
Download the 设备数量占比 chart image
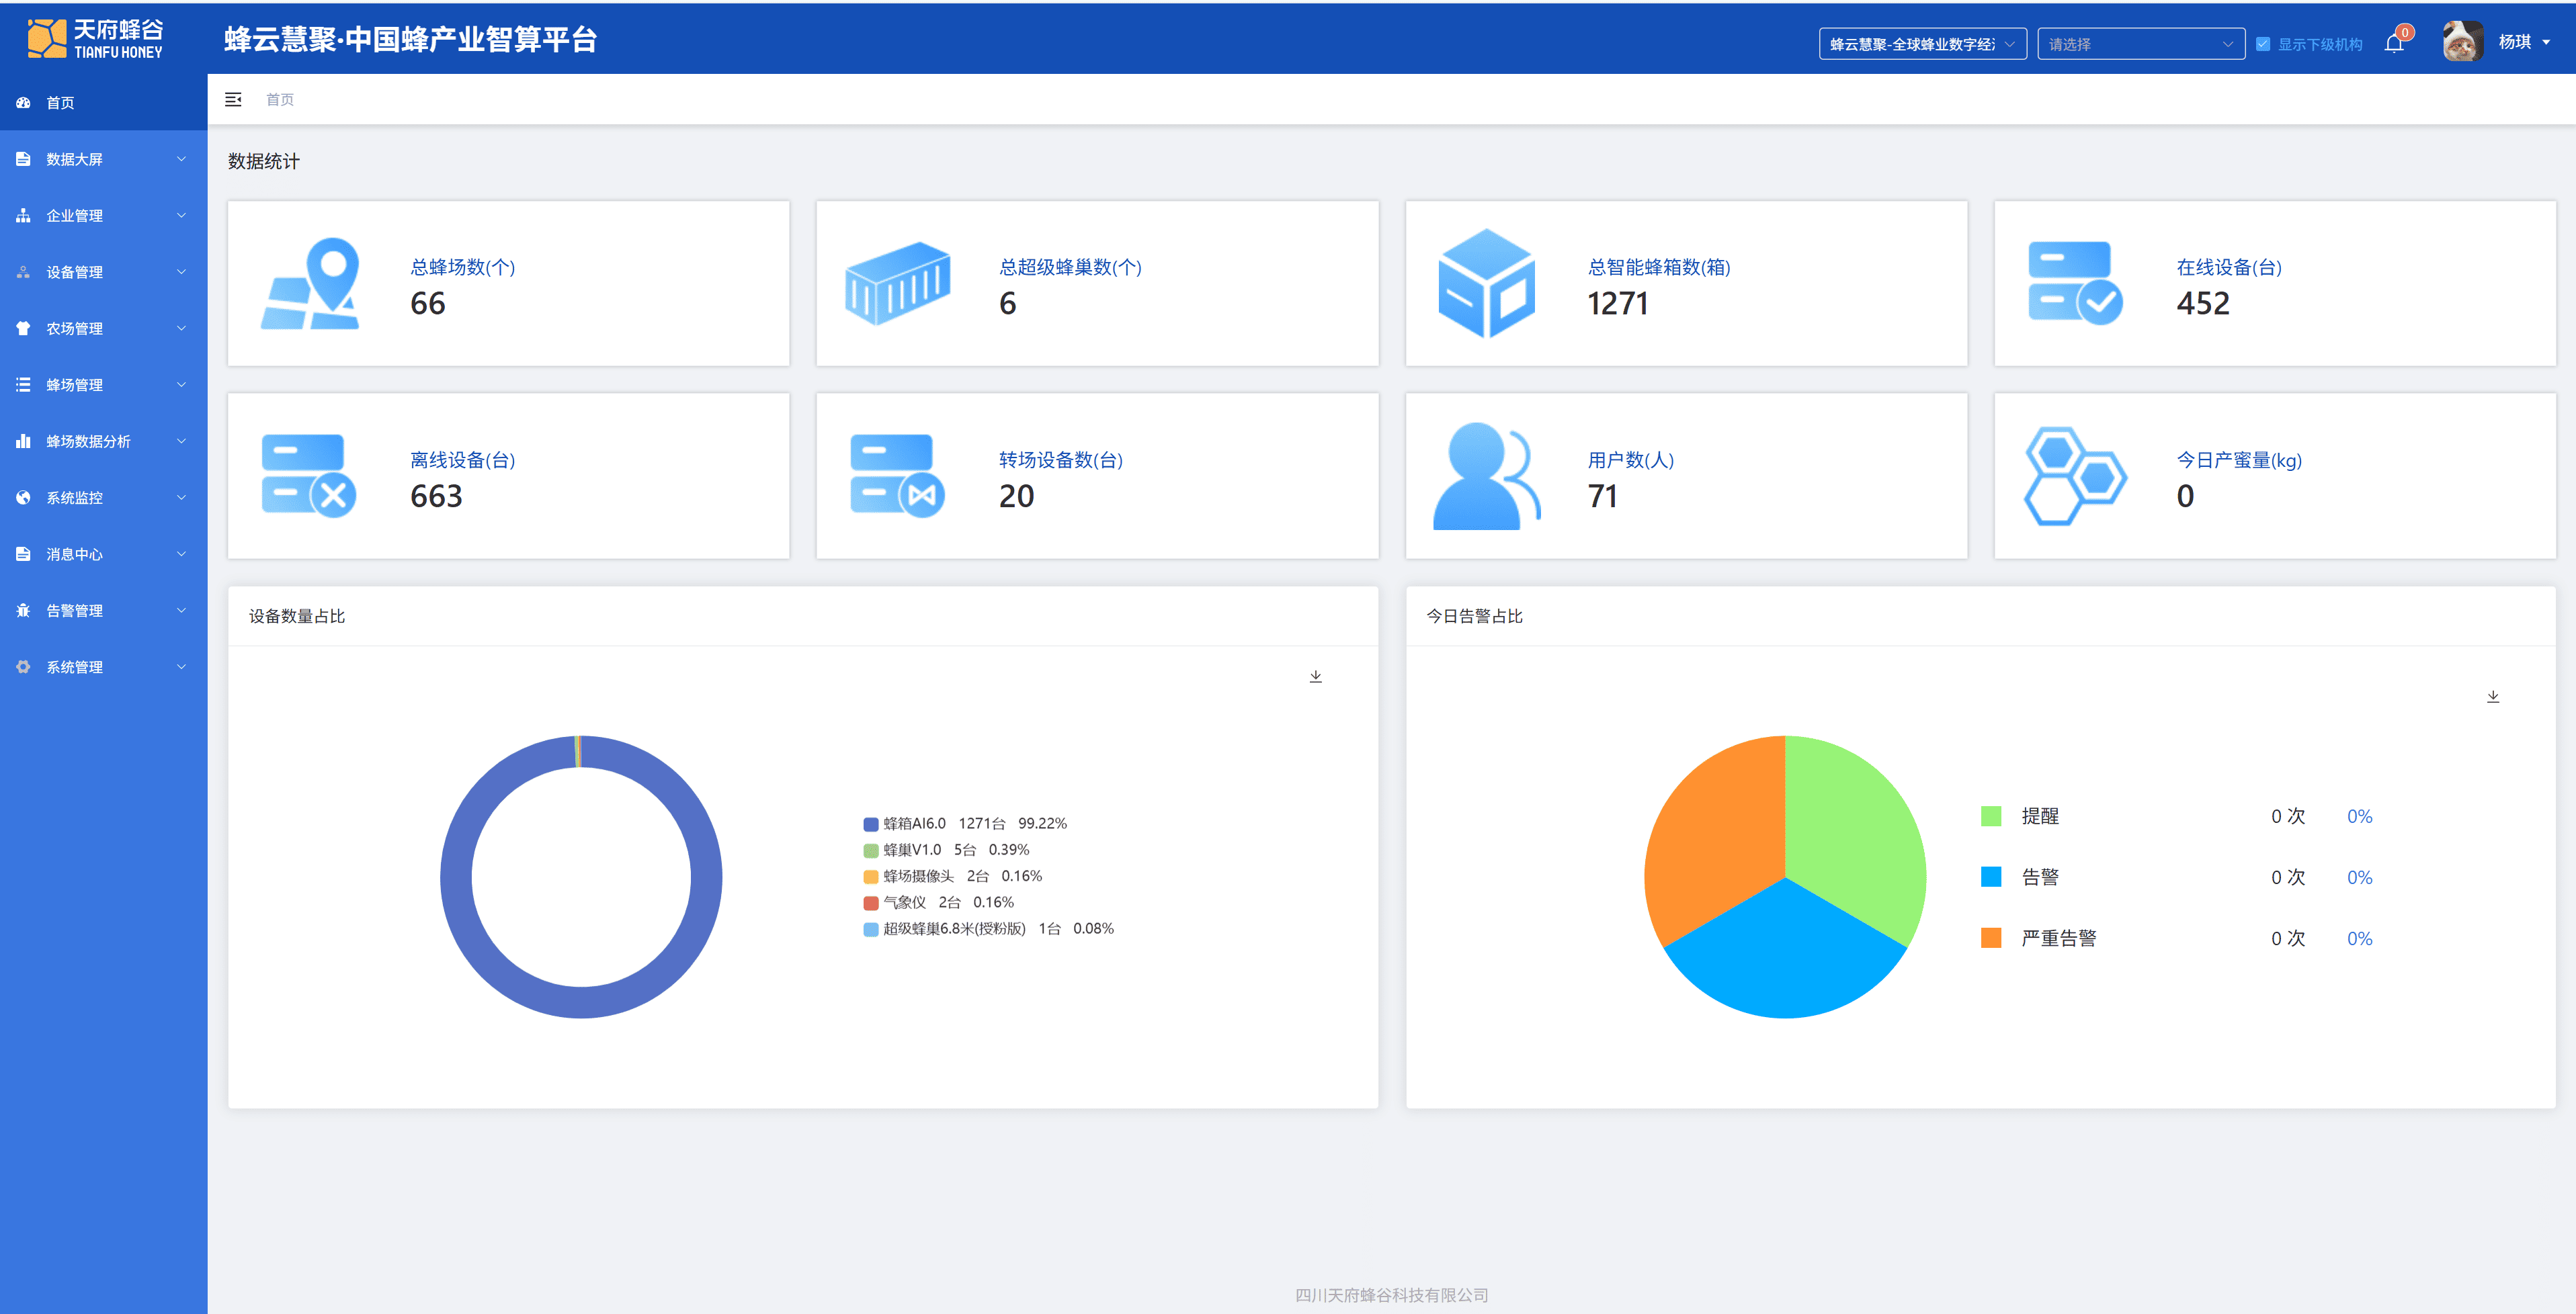click(x=1315, y=676)
